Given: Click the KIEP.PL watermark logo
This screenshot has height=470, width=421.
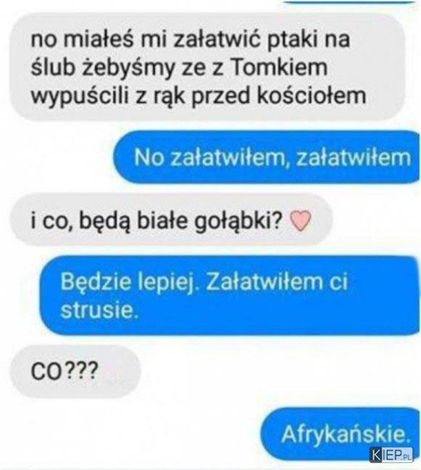Looking at the screenshot, I should [x=391, y=455].
